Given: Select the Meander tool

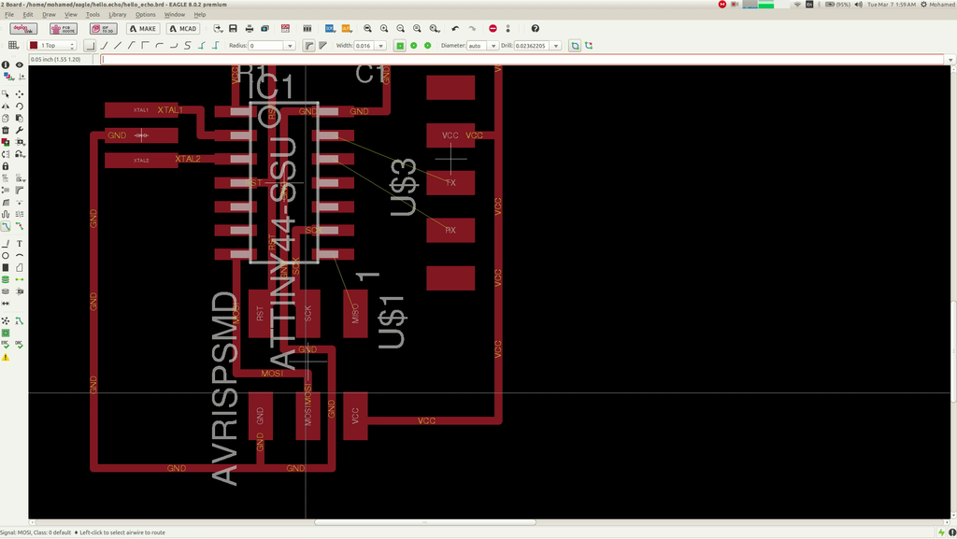Looking at the screenshot, I should 6,214.
